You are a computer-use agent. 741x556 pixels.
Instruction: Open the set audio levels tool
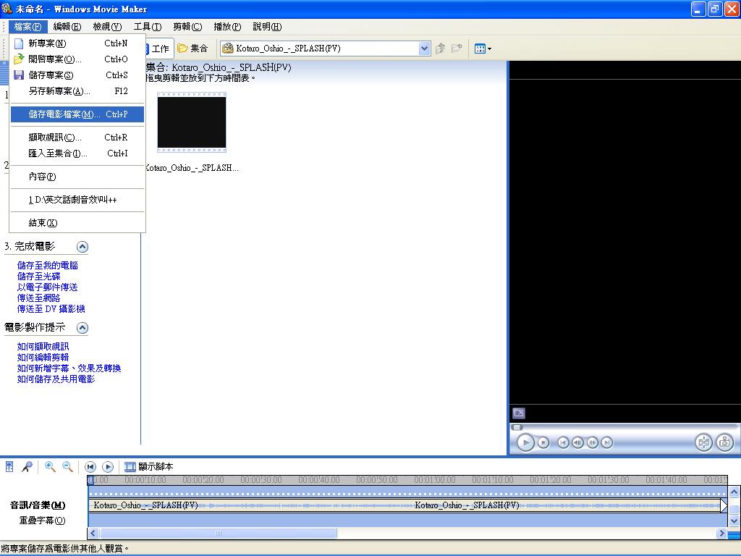coord(9,467)
